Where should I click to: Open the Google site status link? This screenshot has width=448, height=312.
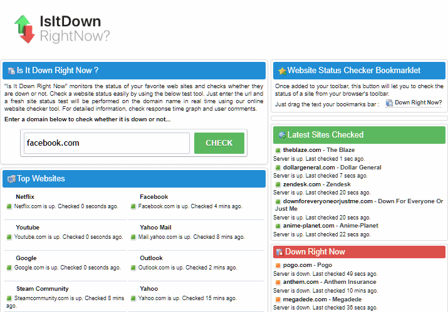tap(26, 258)
